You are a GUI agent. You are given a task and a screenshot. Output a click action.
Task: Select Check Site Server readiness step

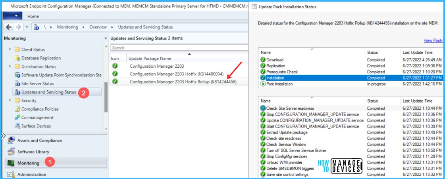(351, 108)
